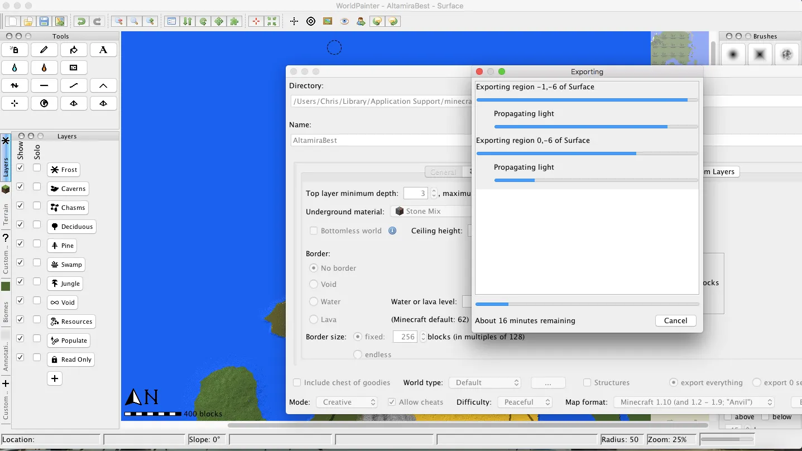Click the Save floppy disk icon

44,21
